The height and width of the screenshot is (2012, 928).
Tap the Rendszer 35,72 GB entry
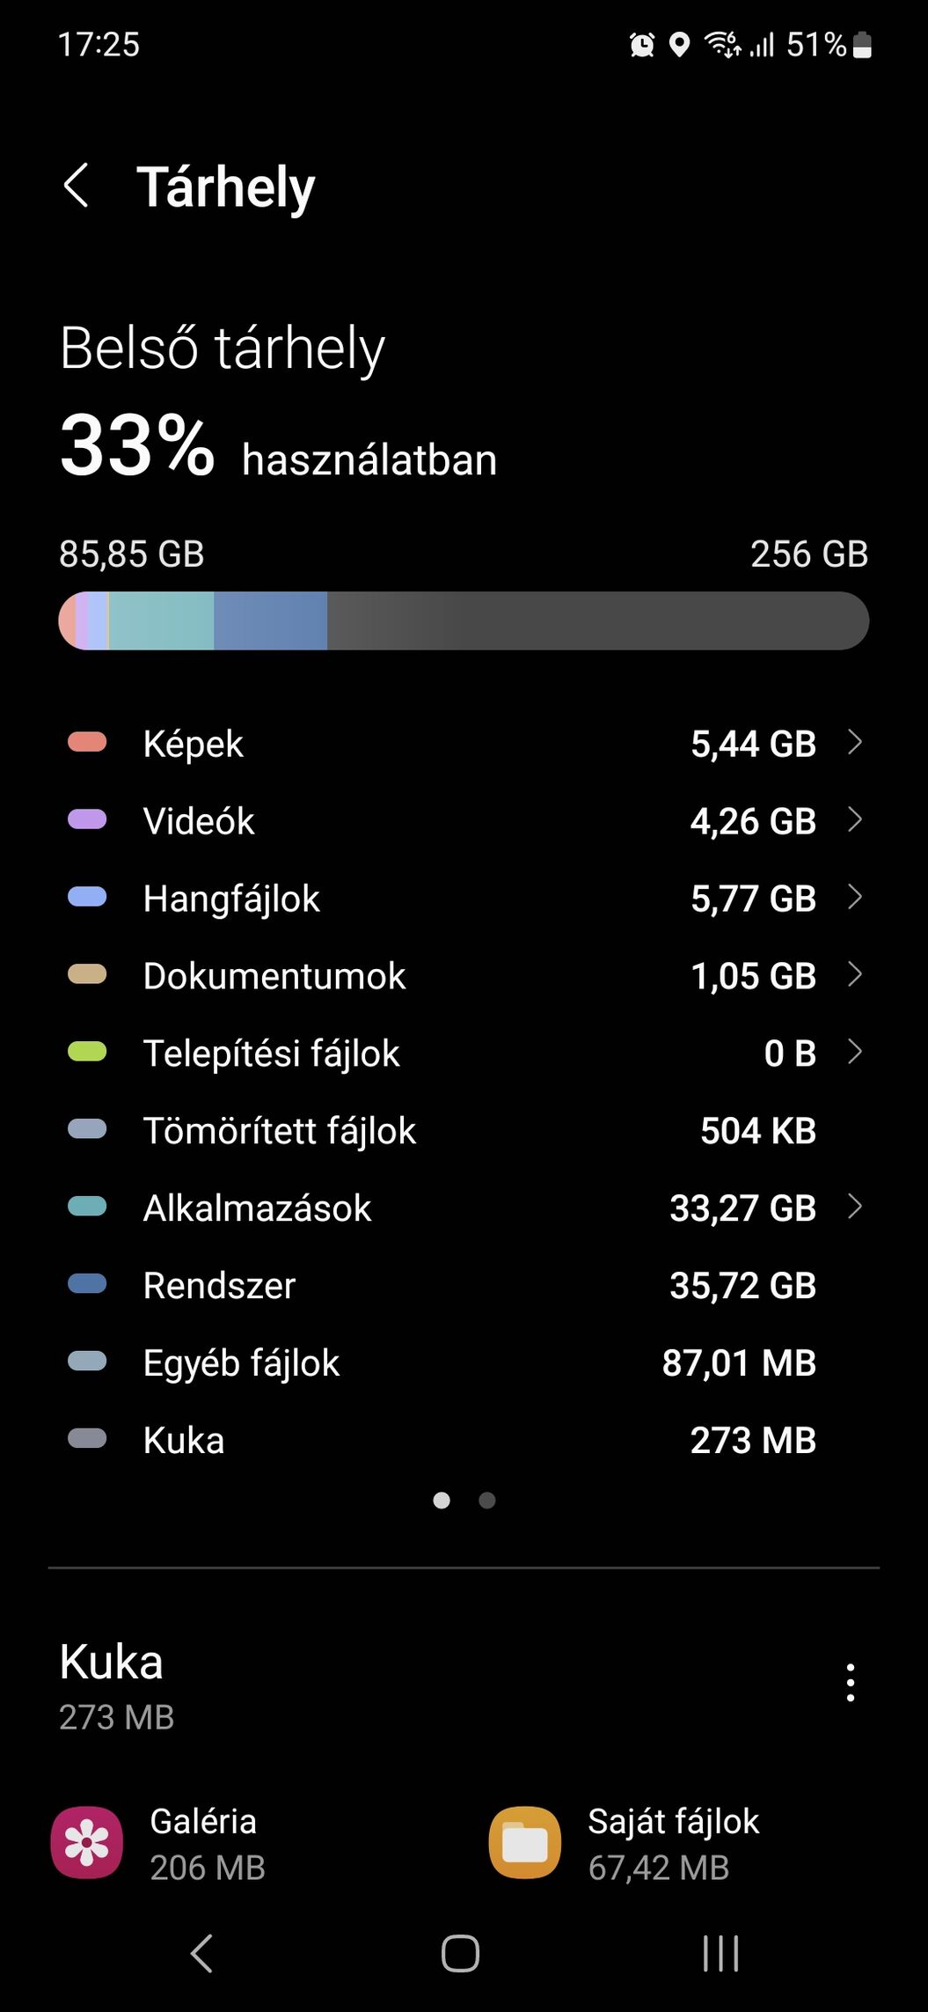coord(464,1285)
